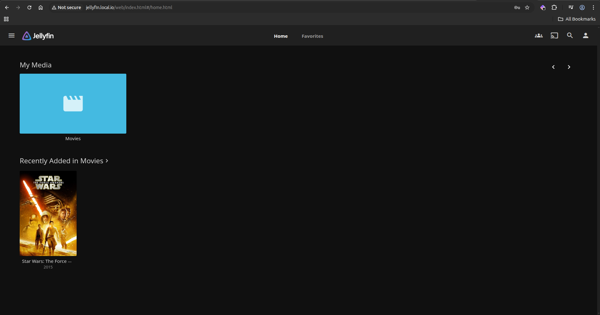Open the browser three-dot menu

(x=593, y=7)
